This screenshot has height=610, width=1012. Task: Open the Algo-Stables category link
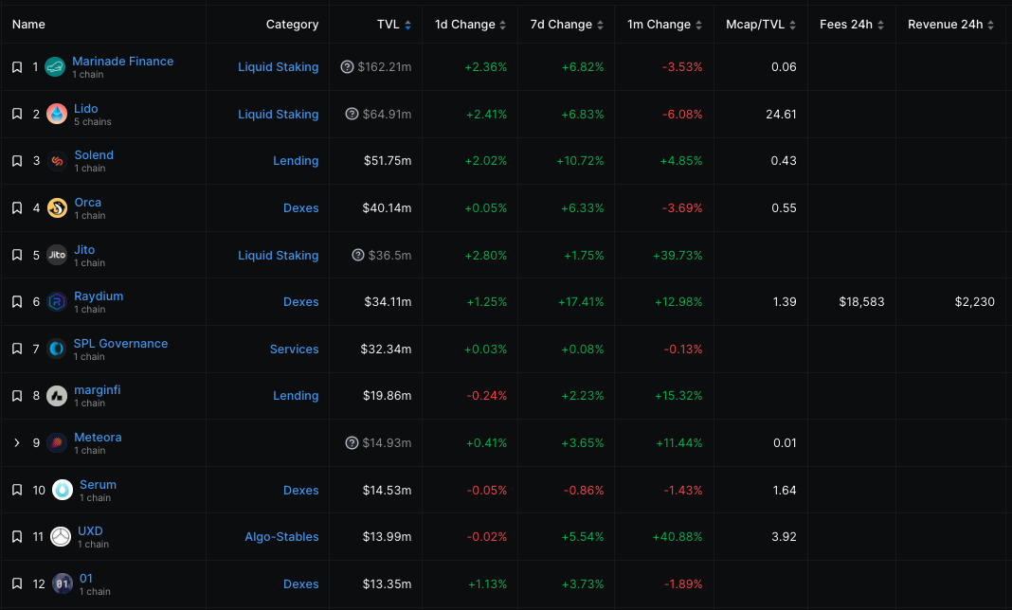(281, 537)
